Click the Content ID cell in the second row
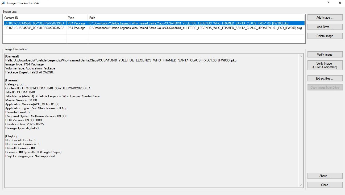 34,28
